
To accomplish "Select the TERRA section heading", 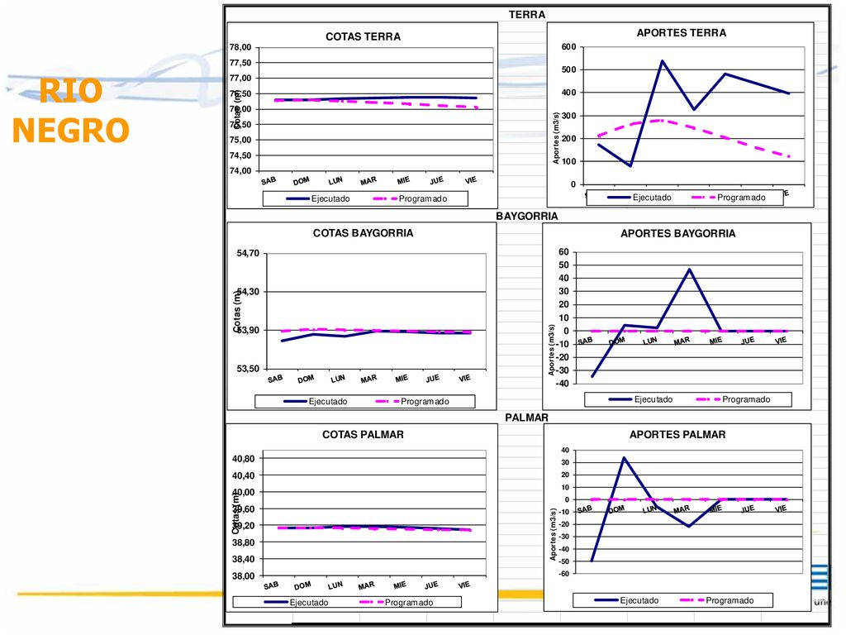I will 526,15.
